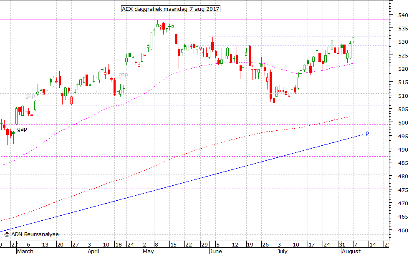Click the 485 price axis label

click(x=403, y=163)
